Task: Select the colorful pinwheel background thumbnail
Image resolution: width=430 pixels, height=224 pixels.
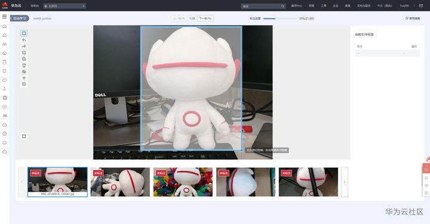Action: click(183, 182)
